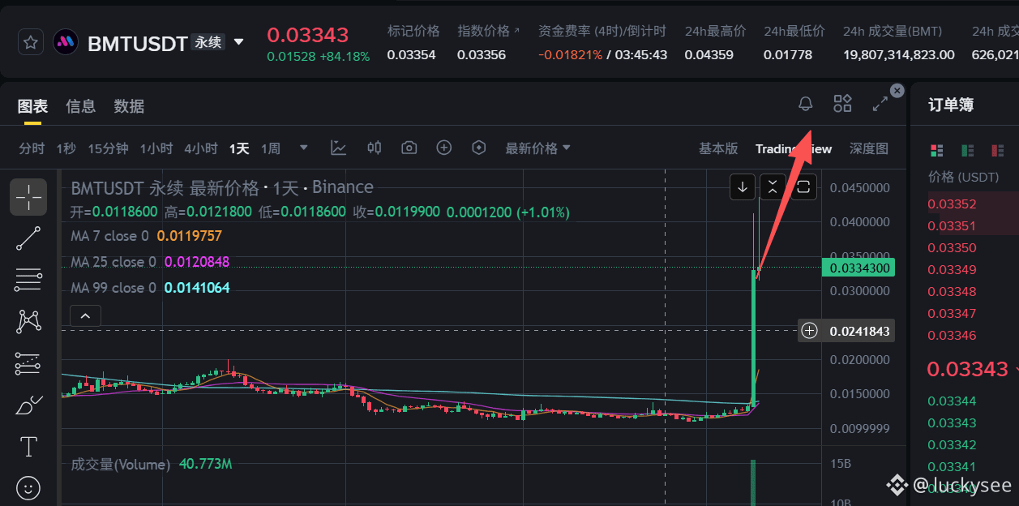The height and width of the screenshot is (506, 1019).
Task: Select the forecast measurement tool
Action: tap(28, 363)
